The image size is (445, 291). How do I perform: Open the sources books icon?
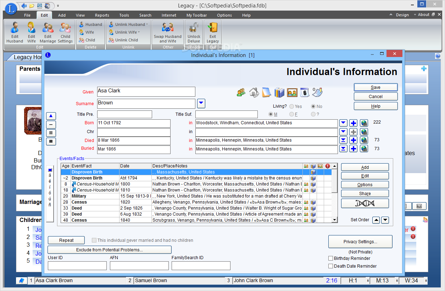click(279, 92)
